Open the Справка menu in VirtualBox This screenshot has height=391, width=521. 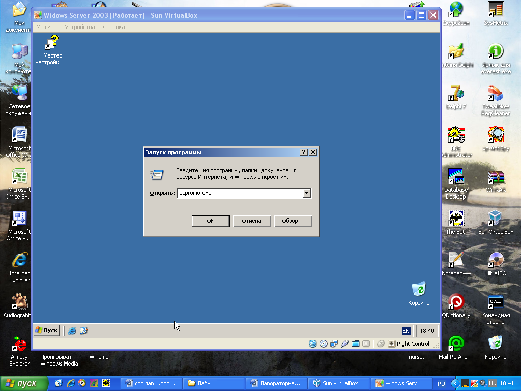[113, 27]
